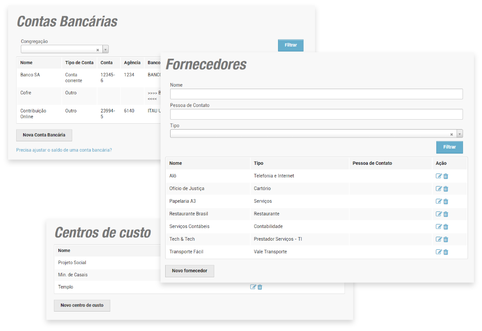
Task: Delete the Restaurante Brasil supplier
Action: 446,214
